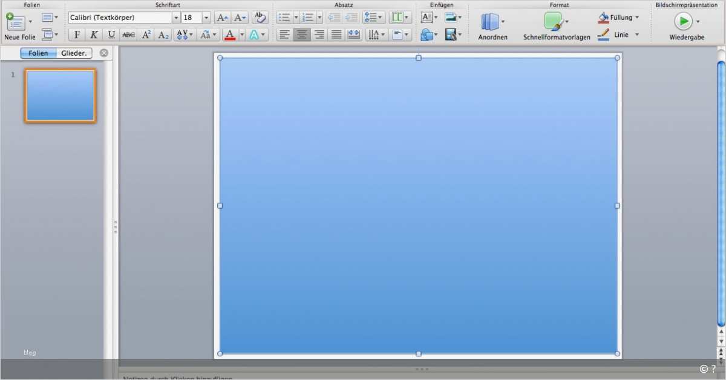Apply bulleted list
726x380 pixels.
[284, 18]
